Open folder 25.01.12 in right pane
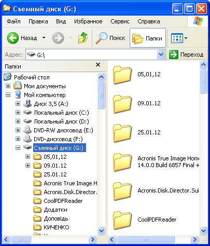Viewport: 210px width, 246px height. click(122, 133)
